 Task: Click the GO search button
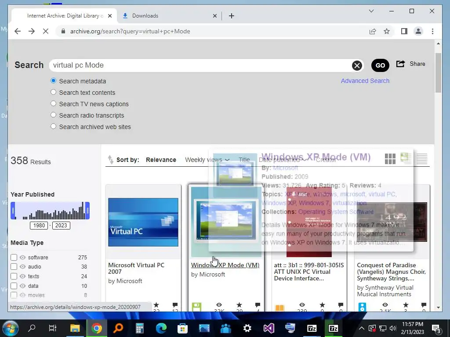coord(380,65)
